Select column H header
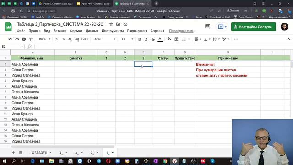 tap(228, 52)
